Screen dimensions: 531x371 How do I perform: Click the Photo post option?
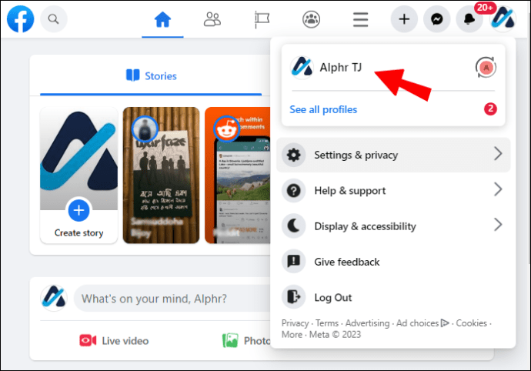(x=246, y=341)
